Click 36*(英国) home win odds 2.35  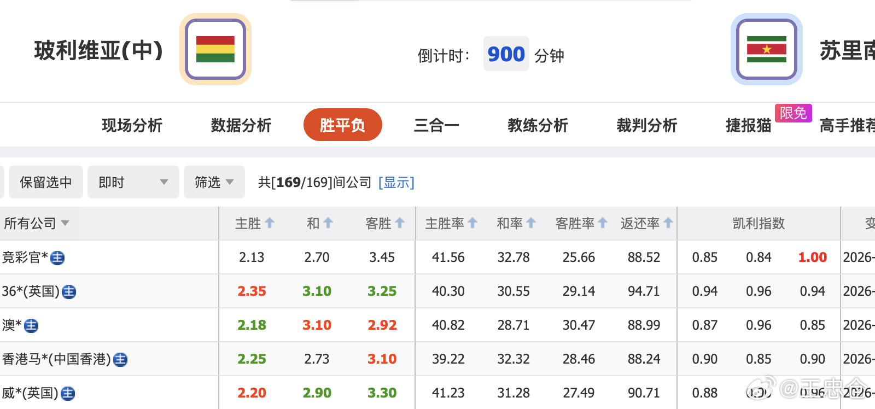click(x=252, y=291)
